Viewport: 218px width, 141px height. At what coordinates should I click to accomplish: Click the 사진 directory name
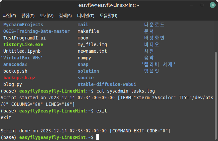149,51
